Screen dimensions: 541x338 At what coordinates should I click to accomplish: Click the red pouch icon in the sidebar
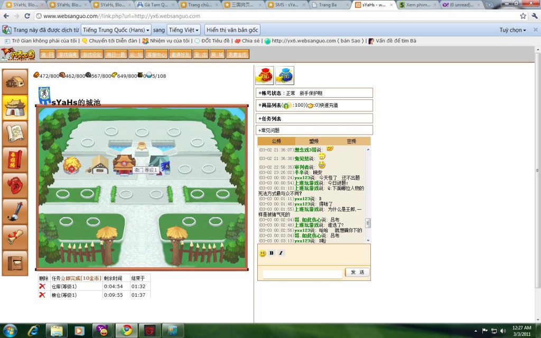[15, 185]
